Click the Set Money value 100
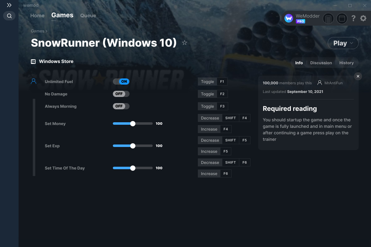 (159, 124)
